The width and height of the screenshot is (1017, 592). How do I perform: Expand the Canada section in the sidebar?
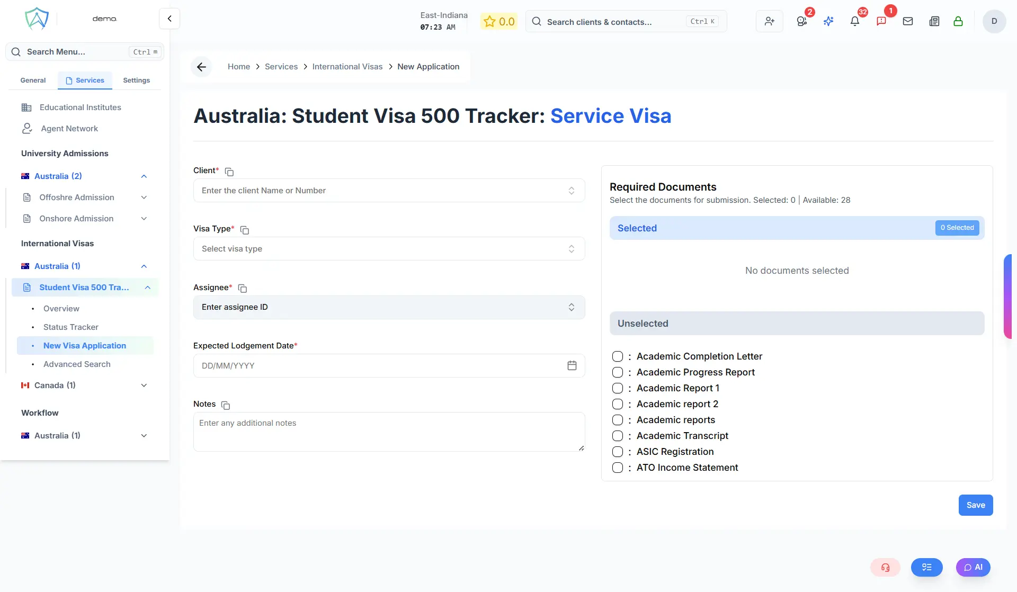click(144, 385)
